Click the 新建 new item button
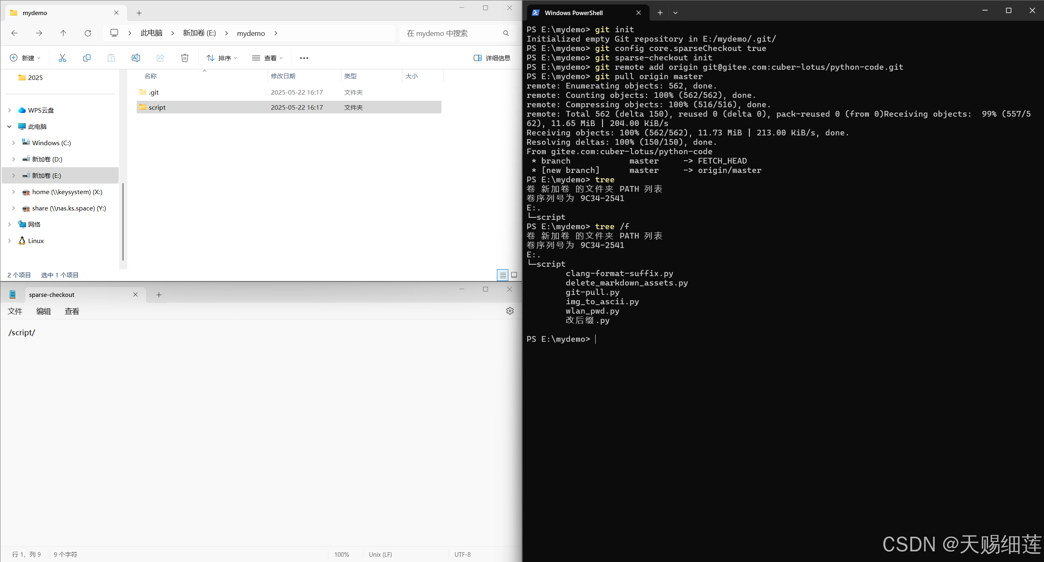The height and width of the screenshot is (562, 1044). [x=25, y=58]
